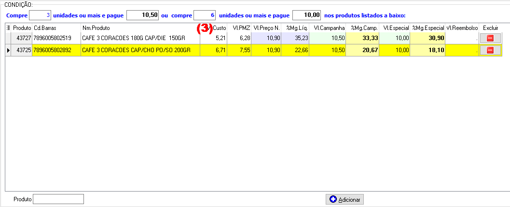Sort by the Nm.Produto column header
This screenshot has height=207, width=510.
pyautogui.click(x=140, y=28)
